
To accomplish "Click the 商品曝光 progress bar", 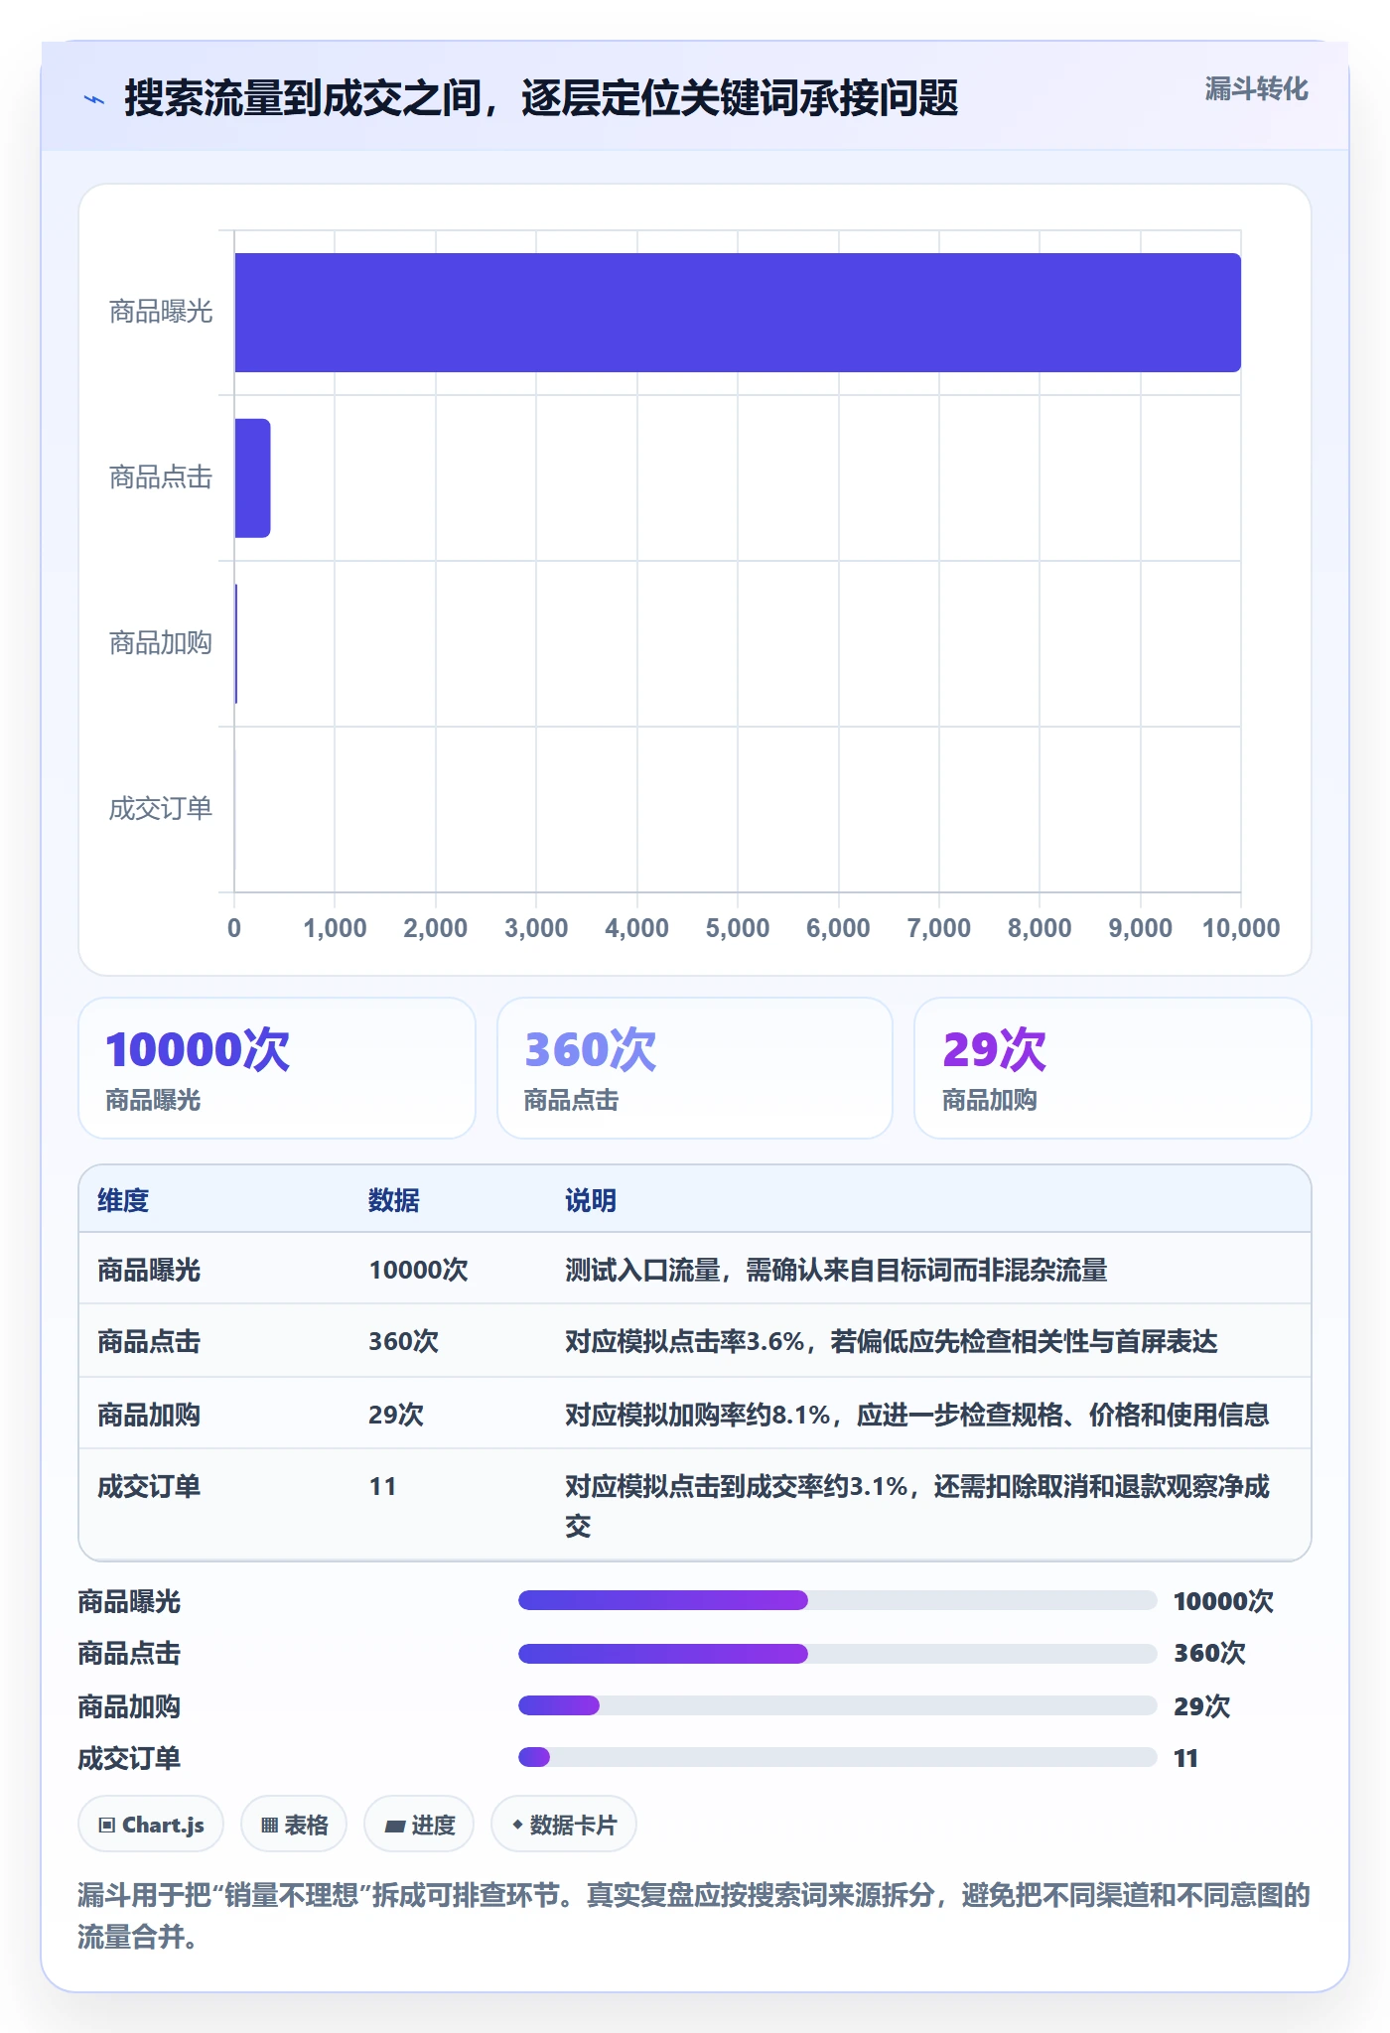I will point(837,1600).
